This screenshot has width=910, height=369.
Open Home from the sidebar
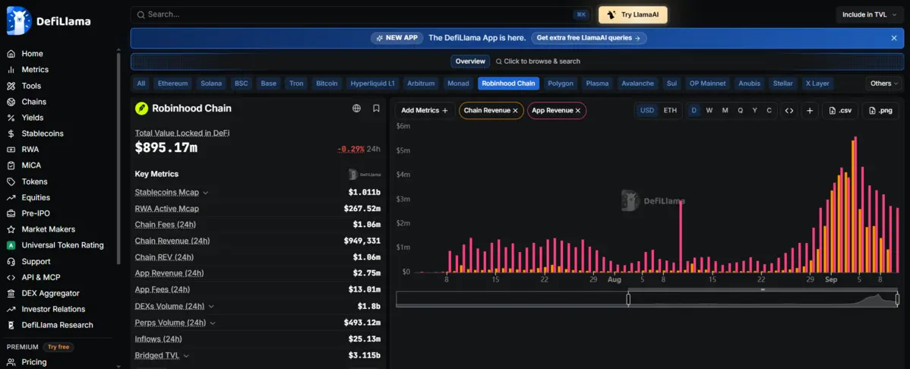point(33,53)
